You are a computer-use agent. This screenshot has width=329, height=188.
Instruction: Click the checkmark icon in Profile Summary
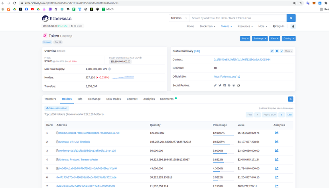point(282,51)
